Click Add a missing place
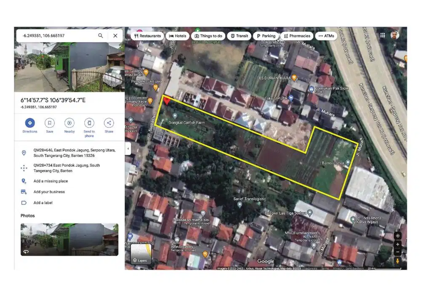This screenshot has width=421, height=297. (x=69, y=181)
